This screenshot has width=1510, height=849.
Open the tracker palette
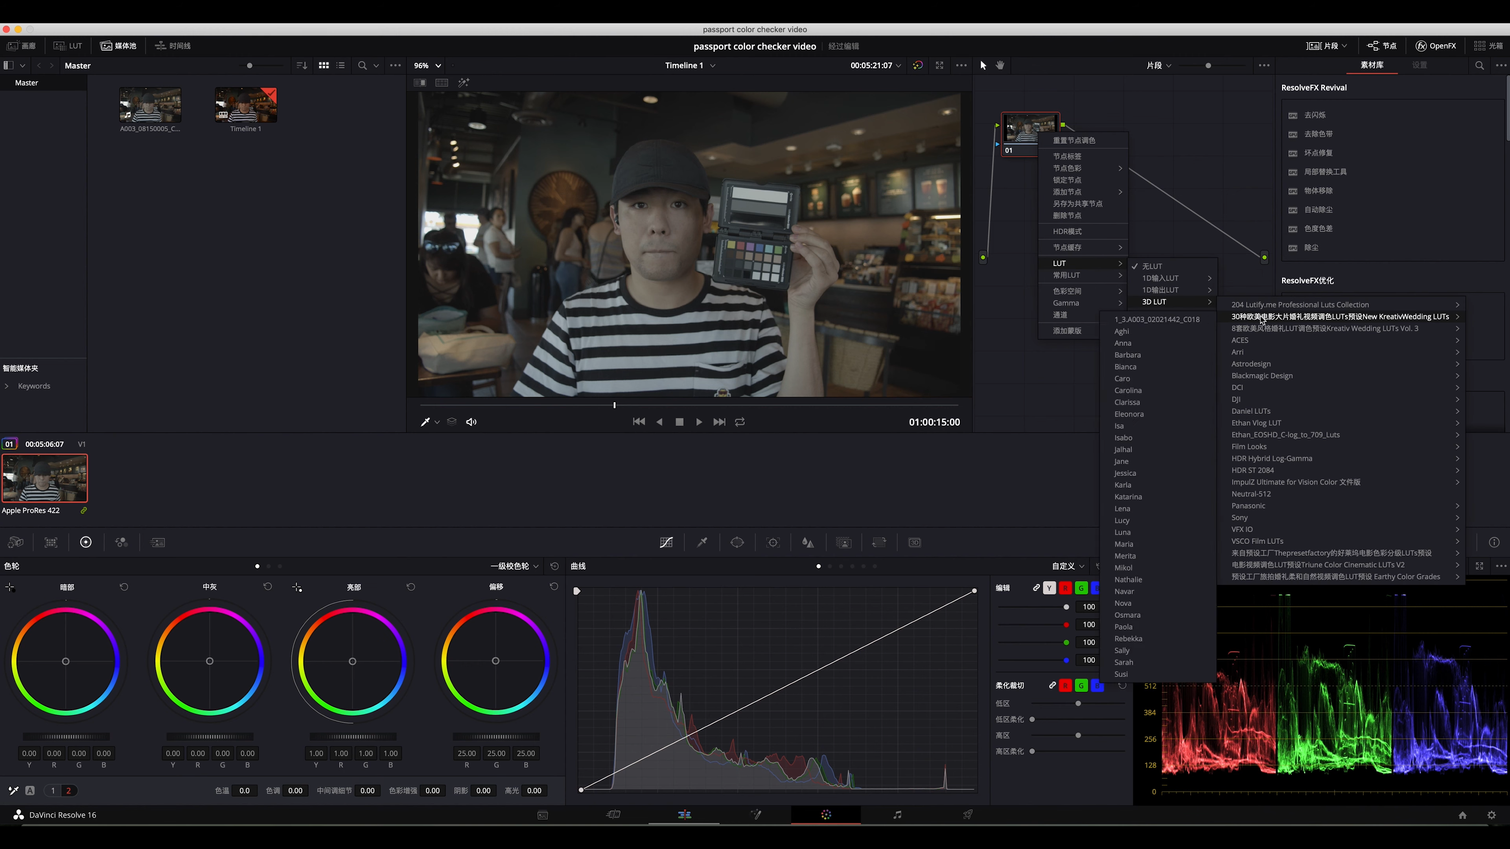tap(773, 542)
